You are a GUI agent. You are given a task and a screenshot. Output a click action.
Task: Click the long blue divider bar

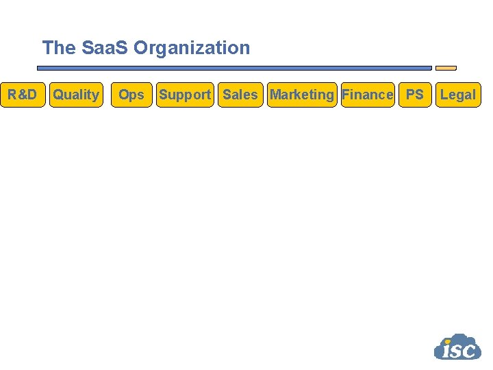[x=234, y=68]
